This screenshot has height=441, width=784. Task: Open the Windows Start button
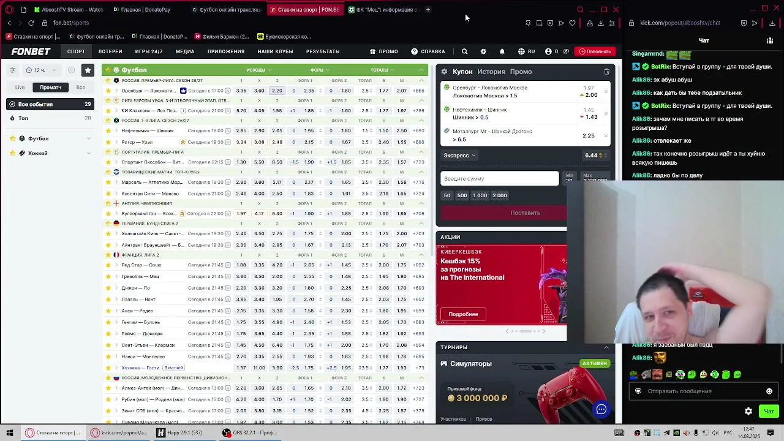(x=10, y=433)
